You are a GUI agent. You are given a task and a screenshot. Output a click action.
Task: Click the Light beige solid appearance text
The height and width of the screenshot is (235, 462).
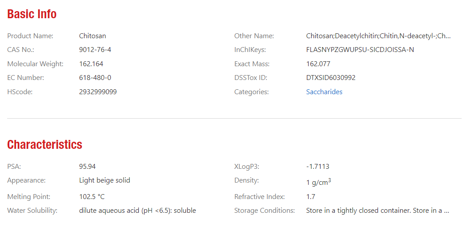click(x=104, y=180)
